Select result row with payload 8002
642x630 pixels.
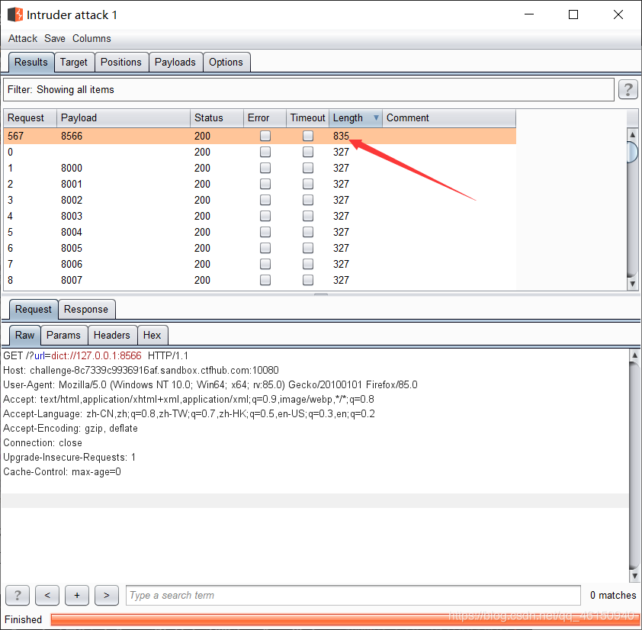259,200
